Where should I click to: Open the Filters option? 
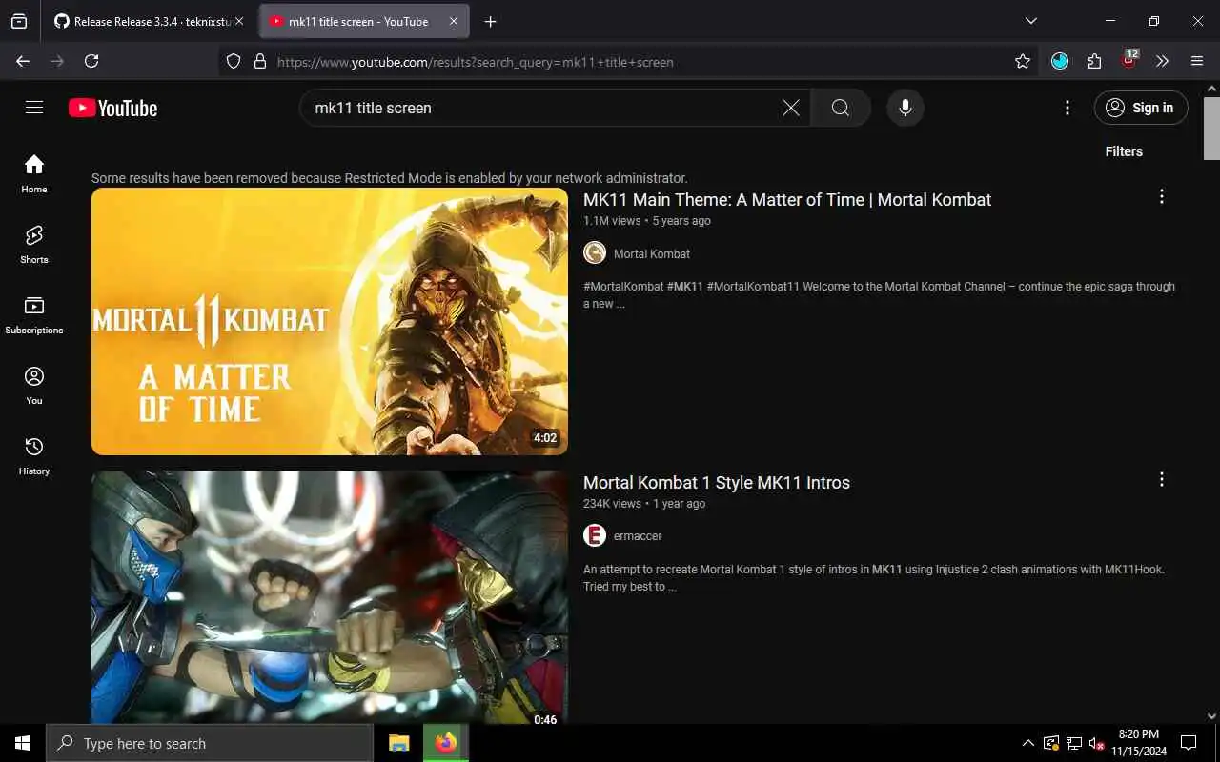pos(1124,151)
